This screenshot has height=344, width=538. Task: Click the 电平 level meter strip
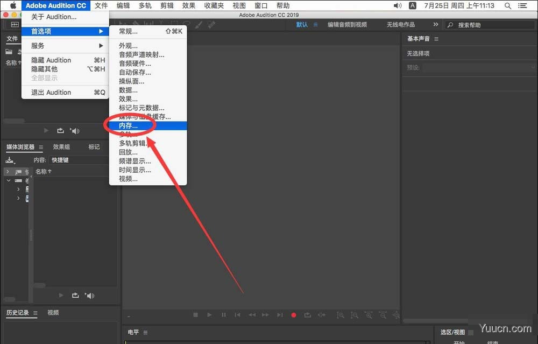pos(133,332)
